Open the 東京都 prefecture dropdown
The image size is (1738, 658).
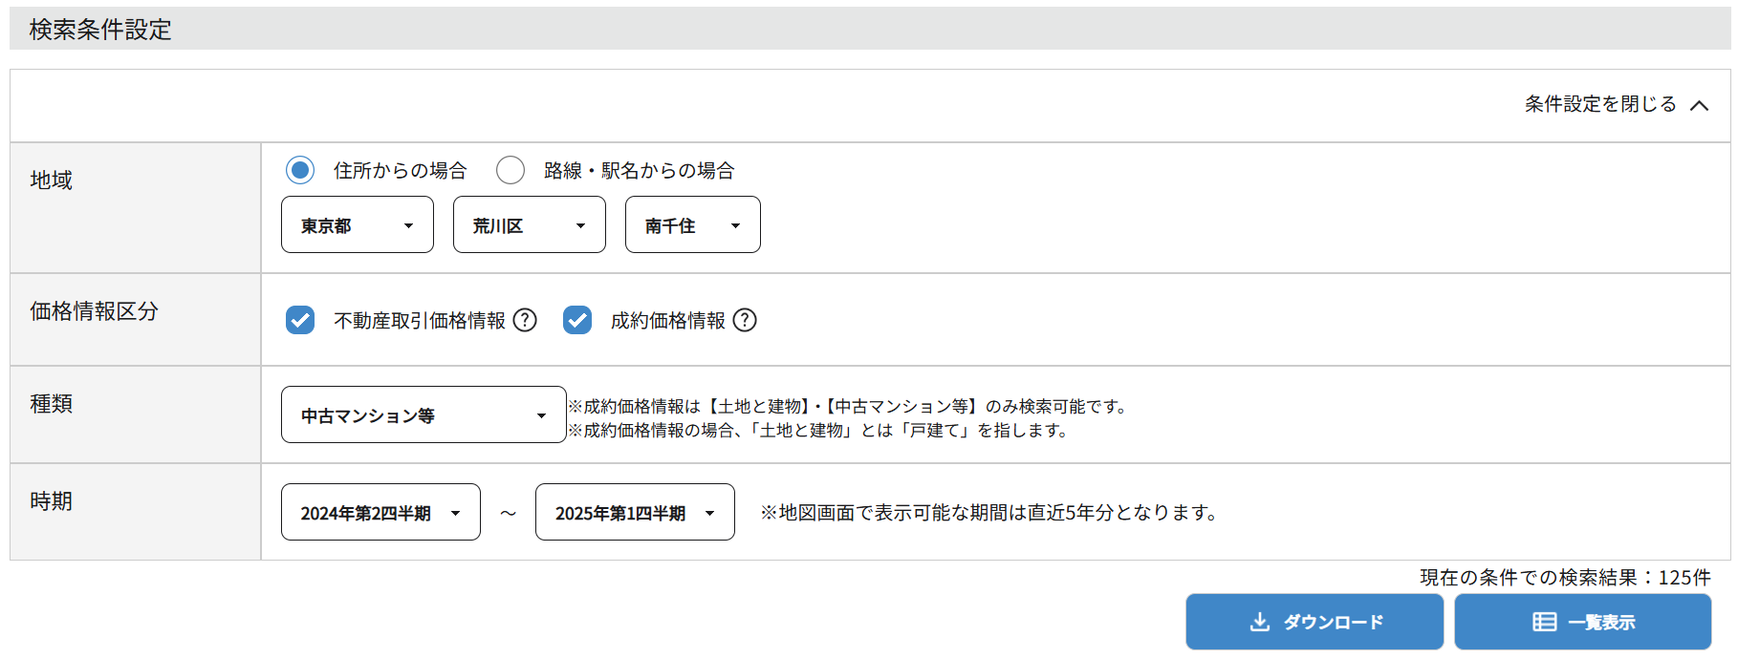point(357,224)
